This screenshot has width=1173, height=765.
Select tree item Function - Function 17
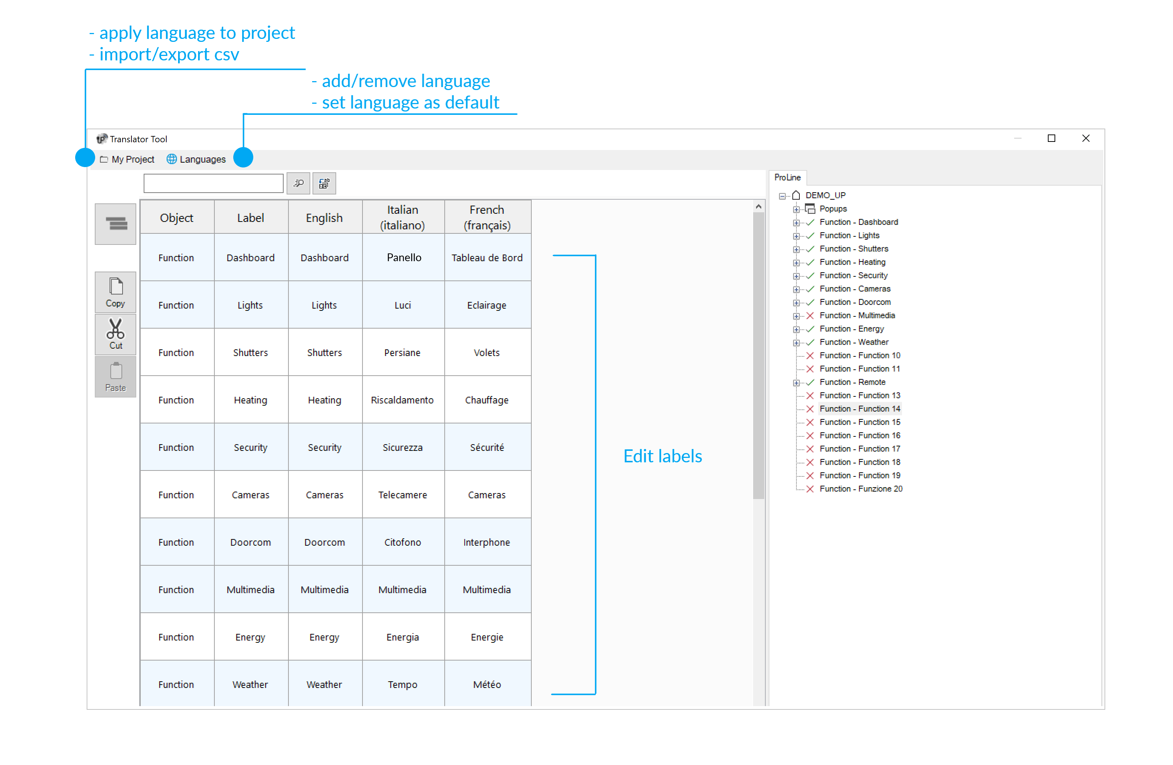pos(859,448)
